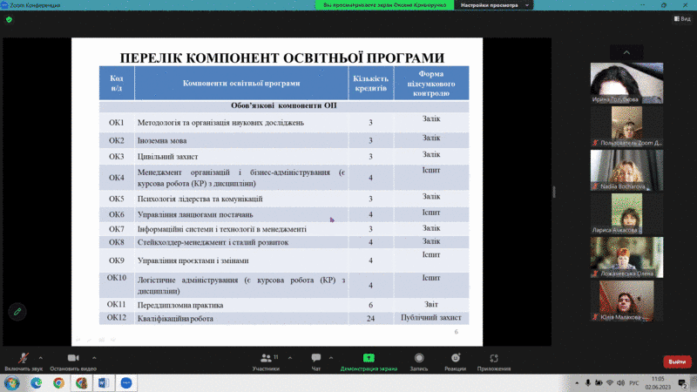Screen dimensions: 697x392
Task: Open volume speaker tray icon
Action: [x=621, y=382]
